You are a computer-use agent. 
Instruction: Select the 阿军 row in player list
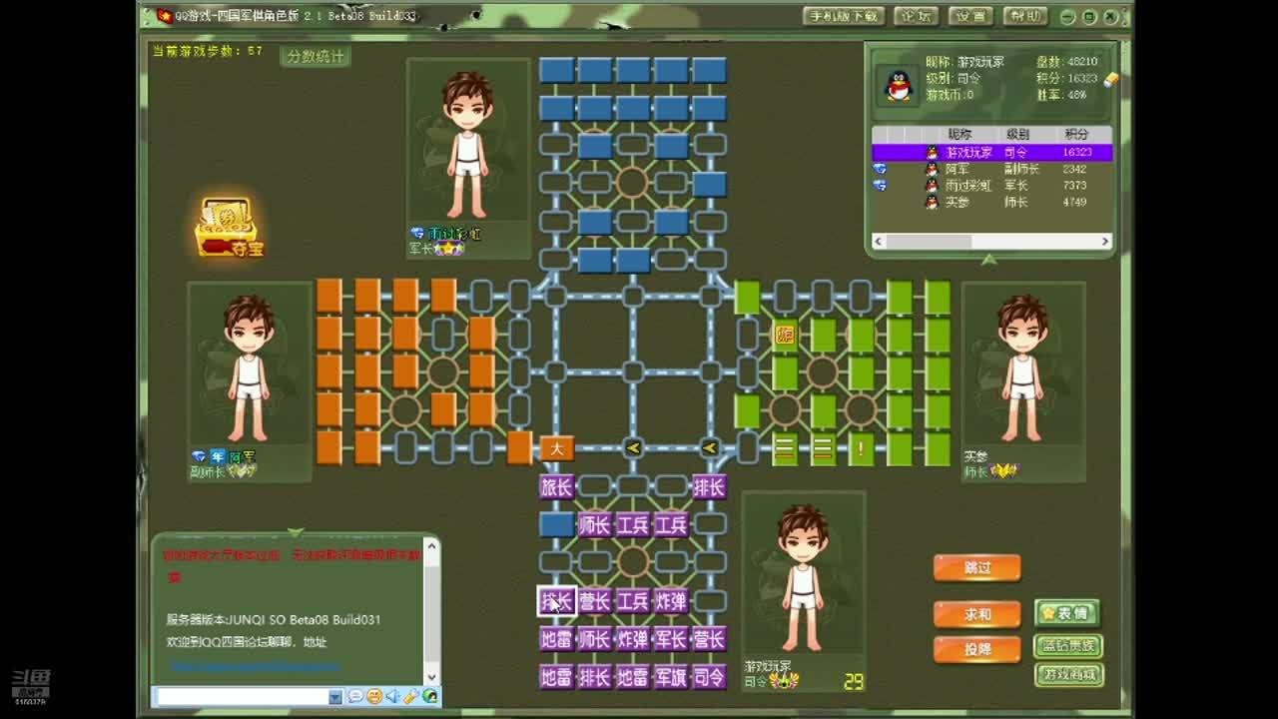tap(991, 169)
